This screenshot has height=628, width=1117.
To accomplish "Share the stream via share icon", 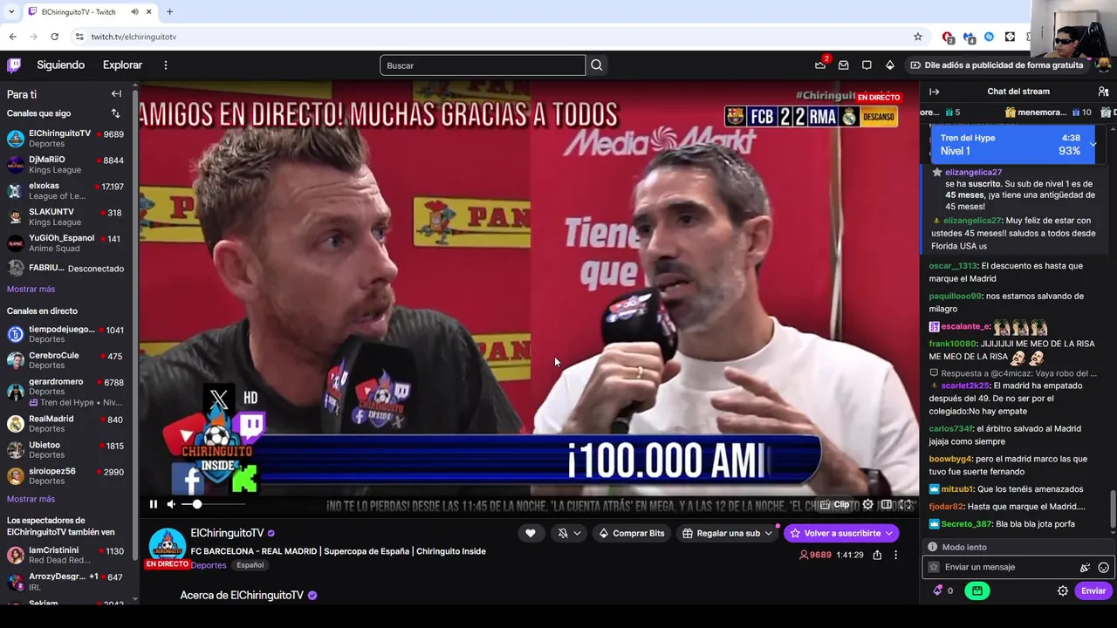I will (x=877, y=555).
